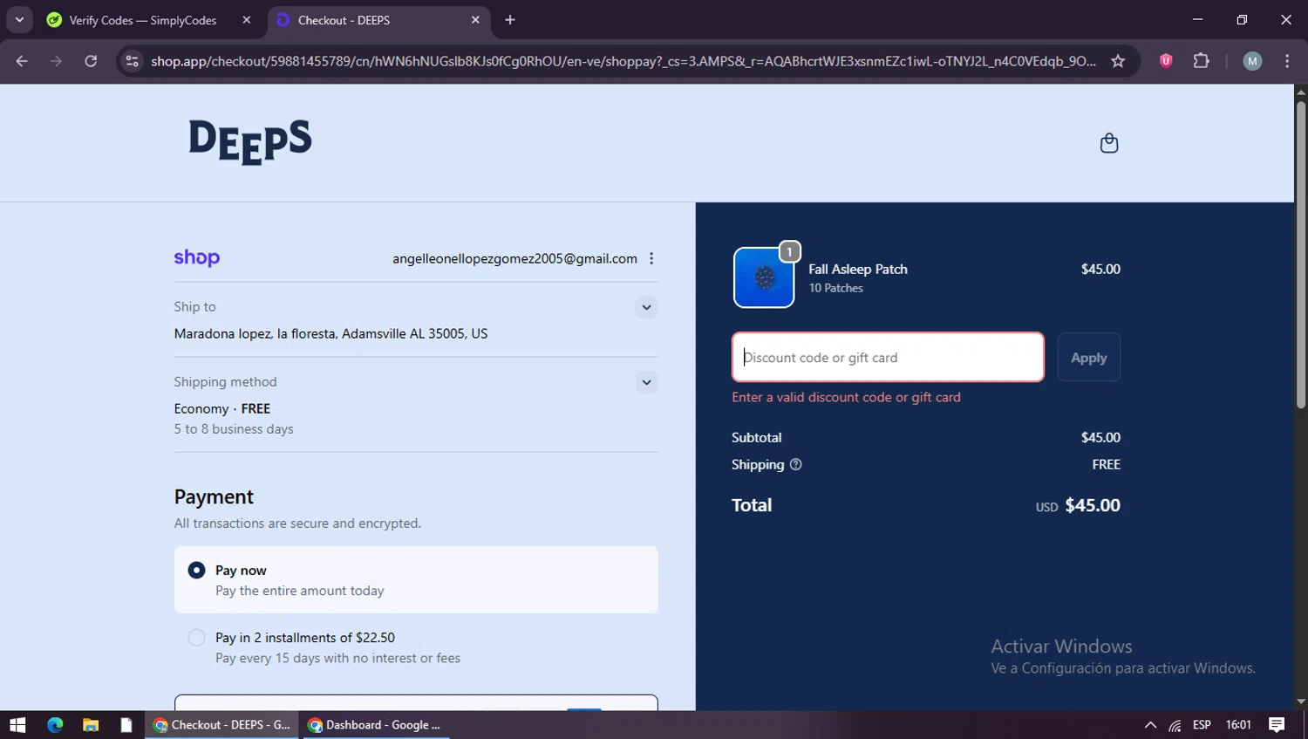Screen dimensions: 1308x739
Task: Open the tab search dropdown arrow
Action: click(19, 20)
